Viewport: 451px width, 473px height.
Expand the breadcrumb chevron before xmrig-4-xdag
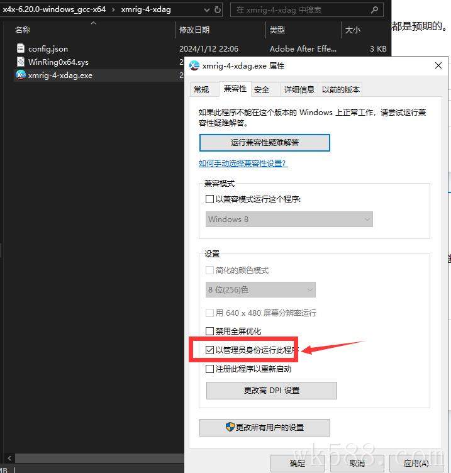tap(113, 9)
